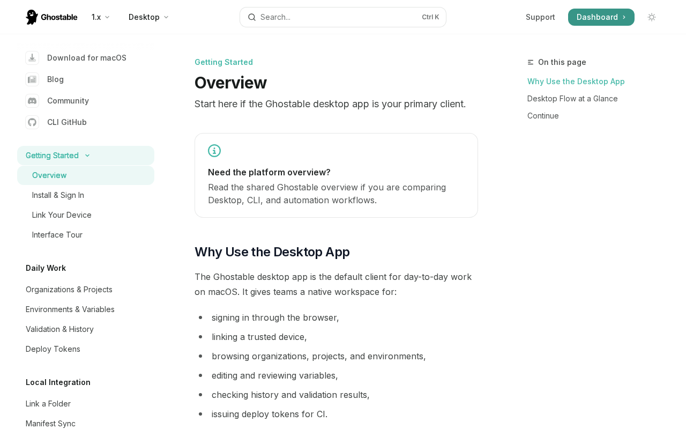The image size is (686, 429).
Task: Click the Dashboard button
Action: [x=601, y=17]
